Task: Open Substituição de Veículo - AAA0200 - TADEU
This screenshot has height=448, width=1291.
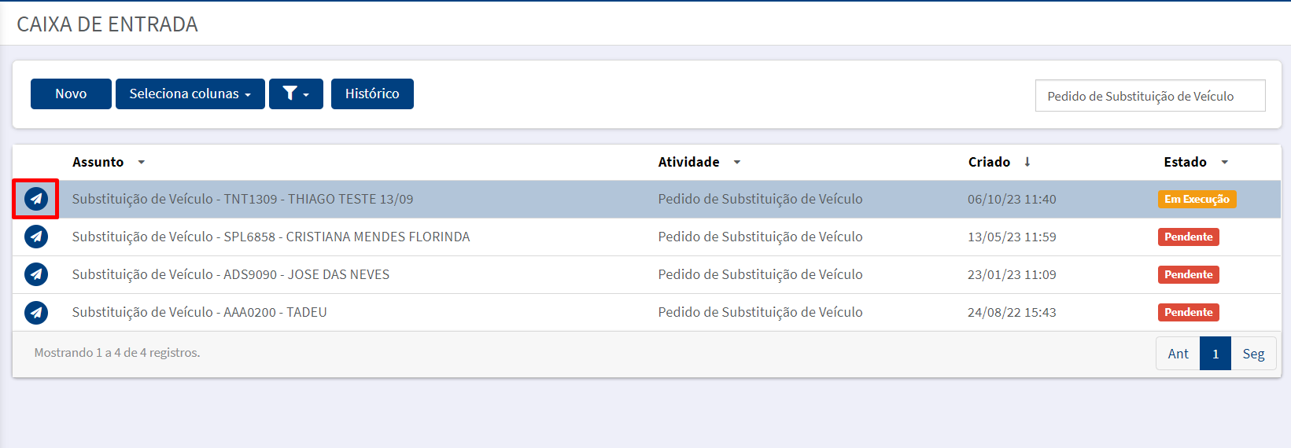Action: 199,312
